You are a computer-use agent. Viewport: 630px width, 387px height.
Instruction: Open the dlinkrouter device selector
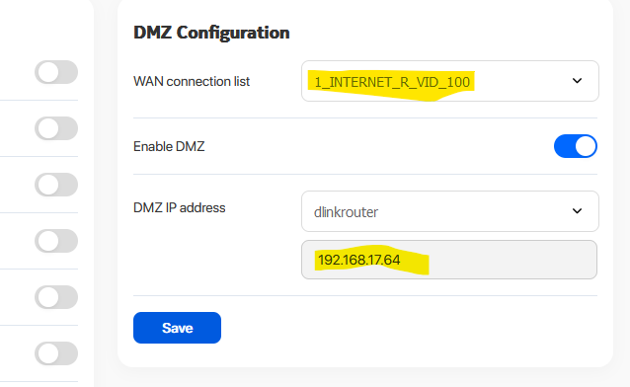pyautogui.click(x=450, y=211)
